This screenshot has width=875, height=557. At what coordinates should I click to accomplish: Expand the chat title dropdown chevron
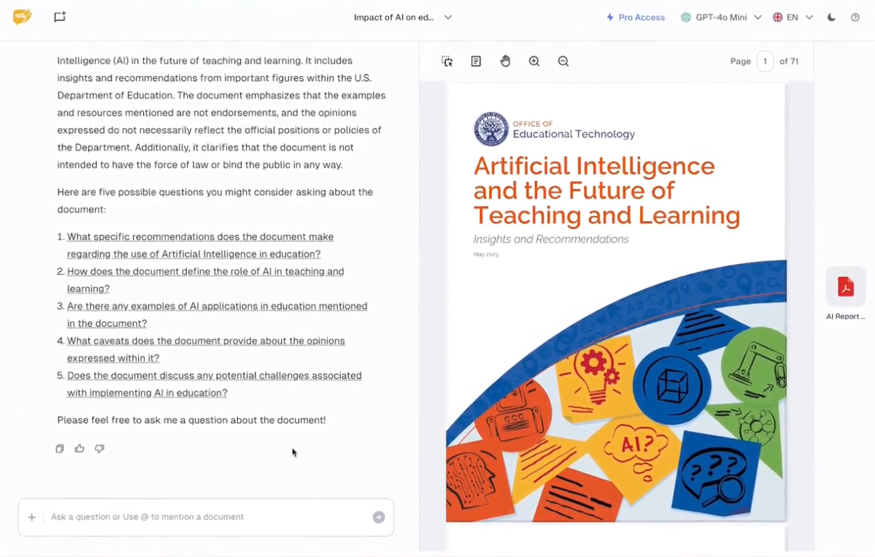[x=448, y=18]
